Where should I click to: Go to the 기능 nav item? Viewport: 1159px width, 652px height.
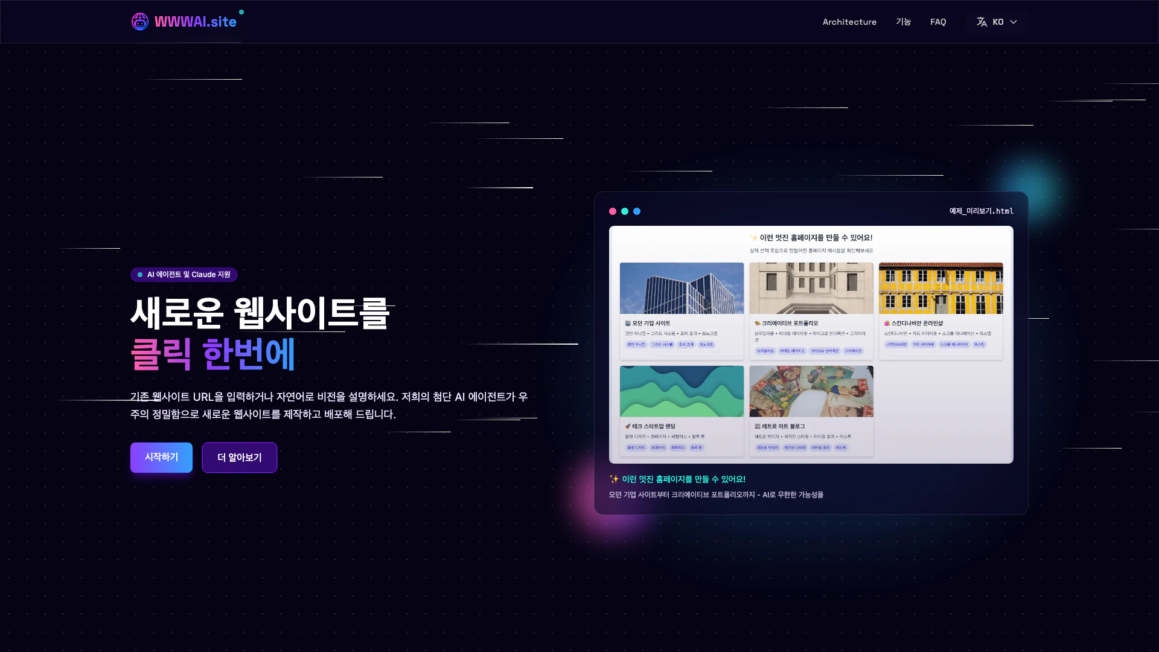(903, 22)
